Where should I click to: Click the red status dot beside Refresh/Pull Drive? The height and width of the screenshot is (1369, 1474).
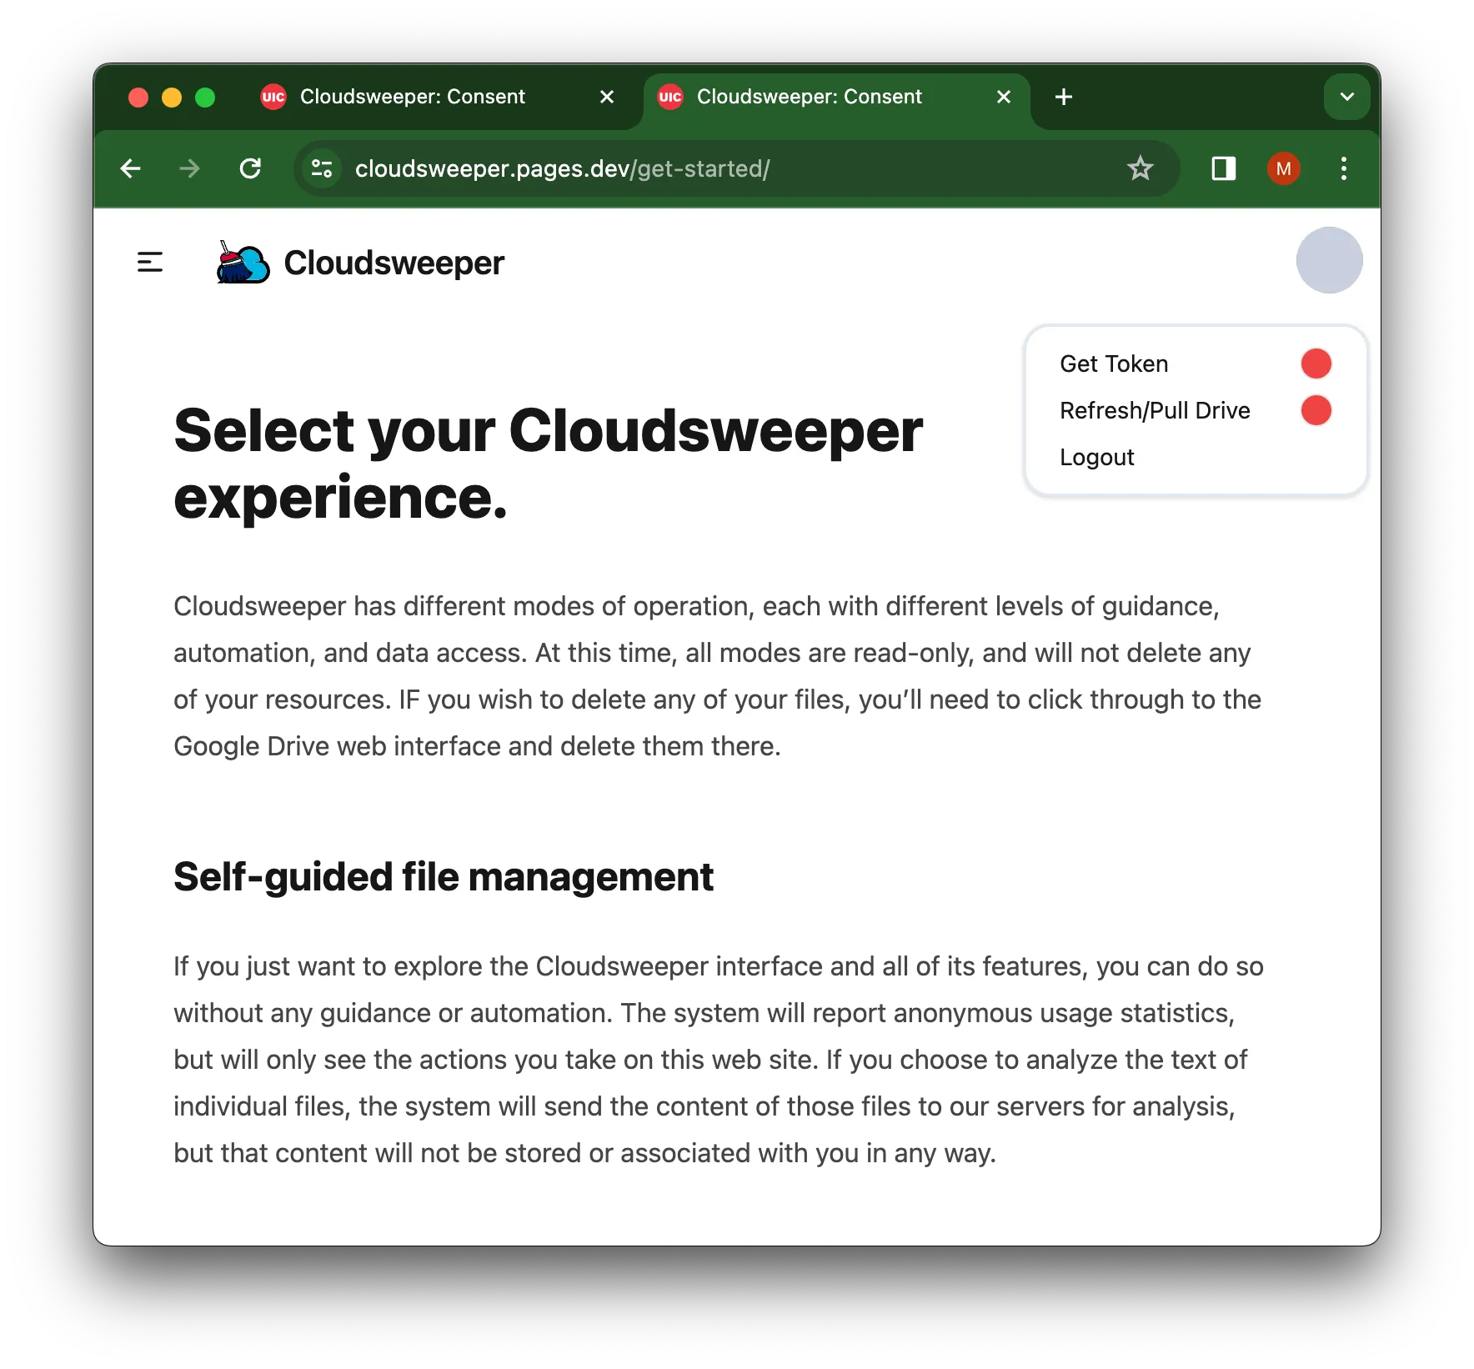(x=1316, y=410)
